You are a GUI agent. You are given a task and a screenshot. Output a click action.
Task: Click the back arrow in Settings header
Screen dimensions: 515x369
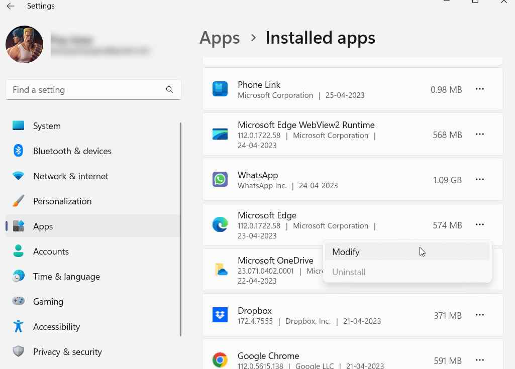click(11, 6)
